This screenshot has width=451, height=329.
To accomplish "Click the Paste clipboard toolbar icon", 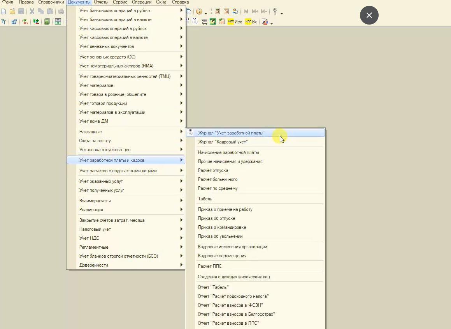I will (x=50, y=12).
